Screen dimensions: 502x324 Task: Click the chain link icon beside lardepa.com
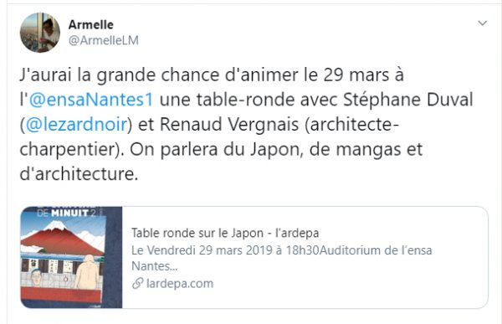[x=137, y=283]
